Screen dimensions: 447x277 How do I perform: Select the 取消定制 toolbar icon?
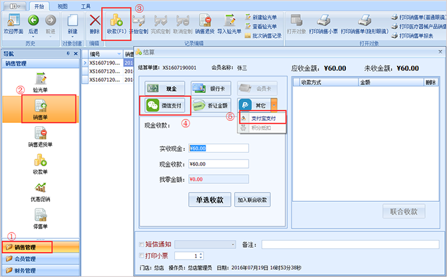(183, 24)
